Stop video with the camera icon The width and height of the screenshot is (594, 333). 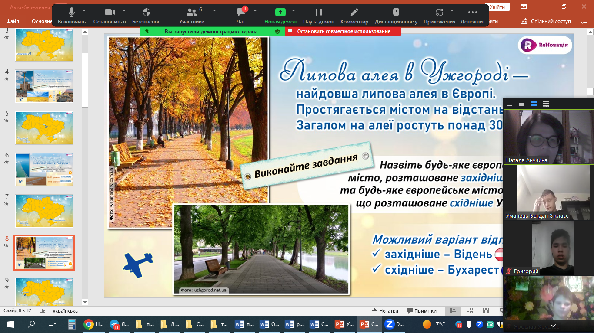(110, 16)
